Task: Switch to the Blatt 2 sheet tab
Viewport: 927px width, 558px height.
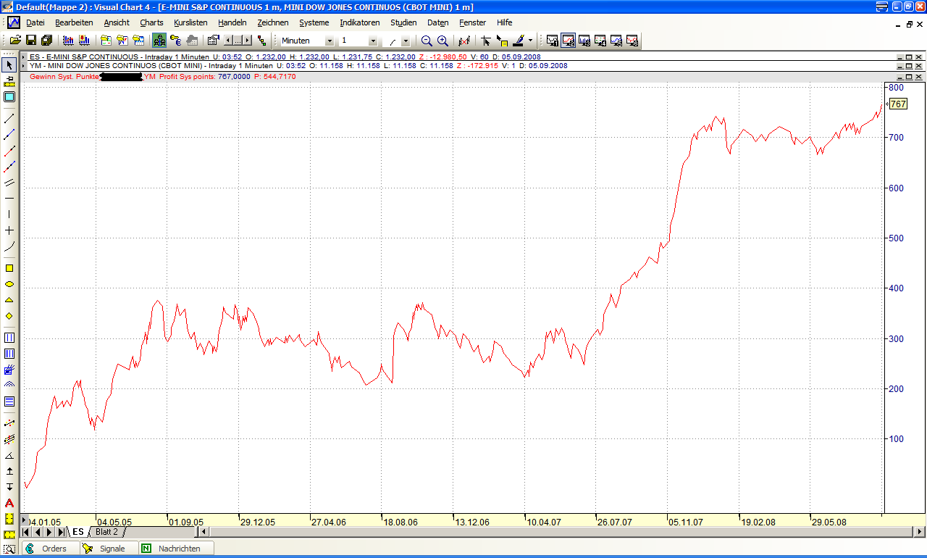Action: click(106, 532)
